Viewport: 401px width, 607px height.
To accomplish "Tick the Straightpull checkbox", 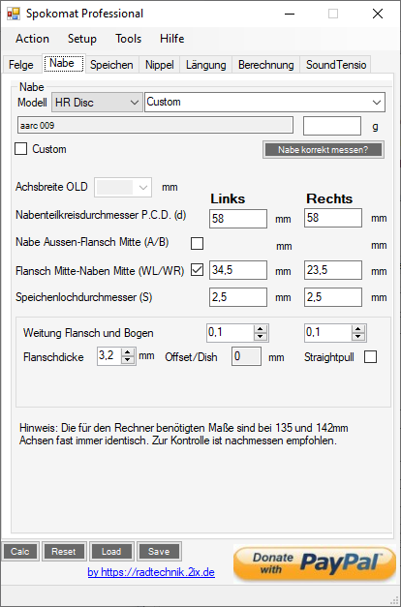I will tap(370, 357).
